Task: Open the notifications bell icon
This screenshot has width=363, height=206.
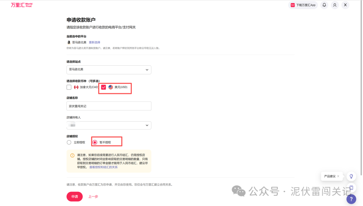Action: click(324, 5)
